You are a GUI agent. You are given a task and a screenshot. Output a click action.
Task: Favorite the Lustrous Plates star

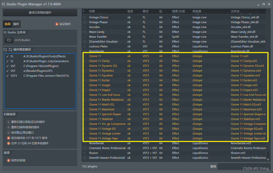pyautogui.click(x=85, y=47)
